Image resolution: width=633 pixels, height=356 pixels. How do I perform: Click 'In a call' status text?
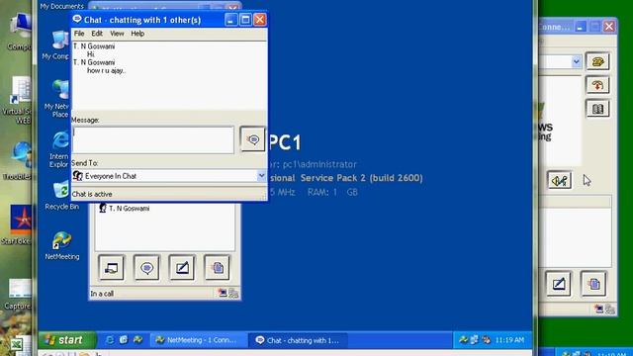pos(102,294)
